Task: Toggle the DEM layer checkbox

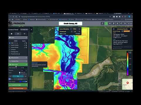Action: point(10,43)
